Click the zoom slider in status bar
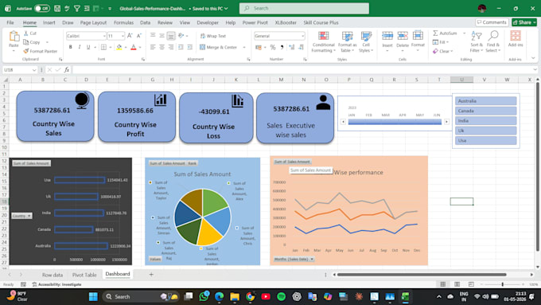The width and height of the screenshot is (541, 305). (x=502, y=284)
